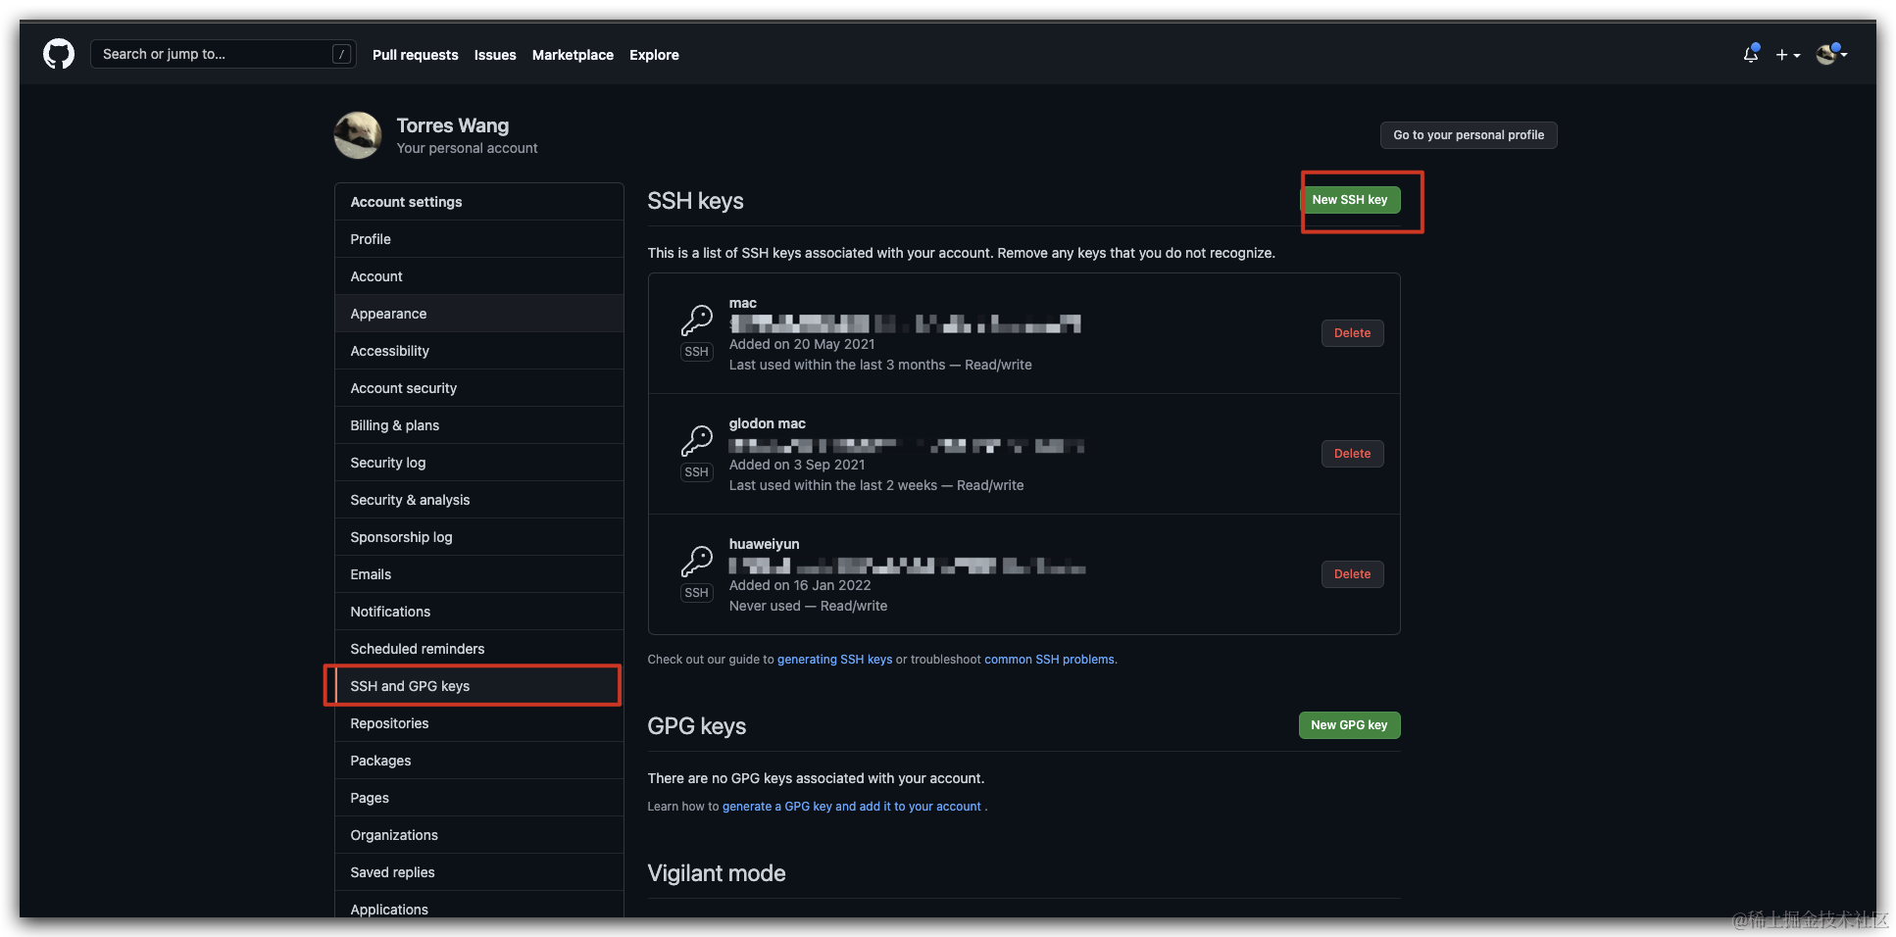Click the Torres Wang profile picture
Screen dimensions: 1896x937
pos(358,135)
